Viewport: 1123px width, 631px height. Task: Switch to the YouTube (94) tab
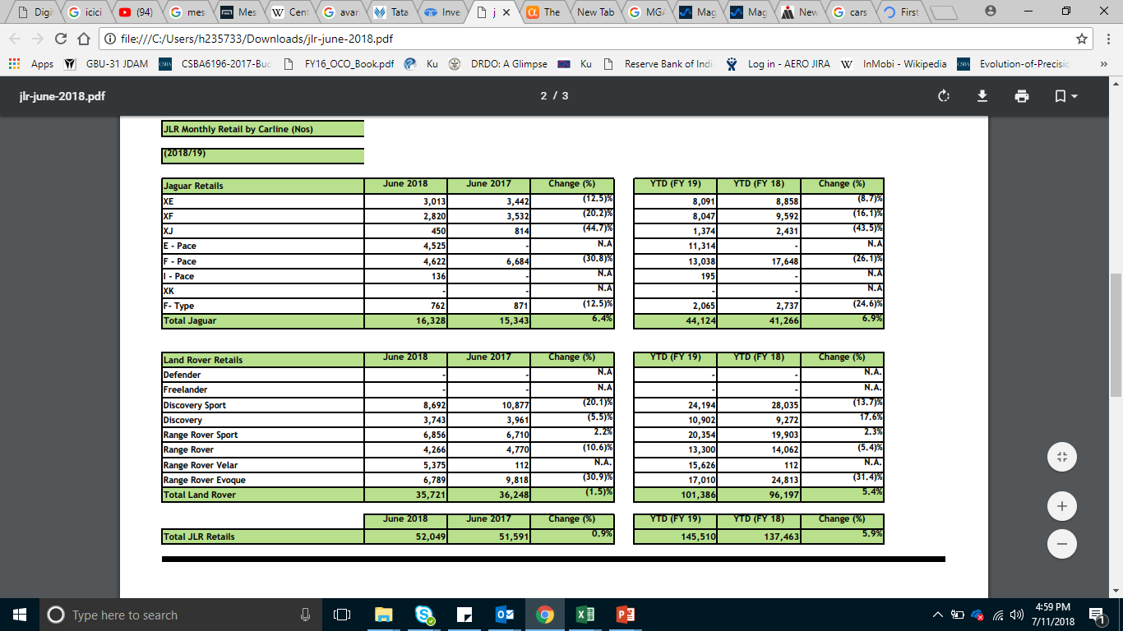(x=136, y=12)
